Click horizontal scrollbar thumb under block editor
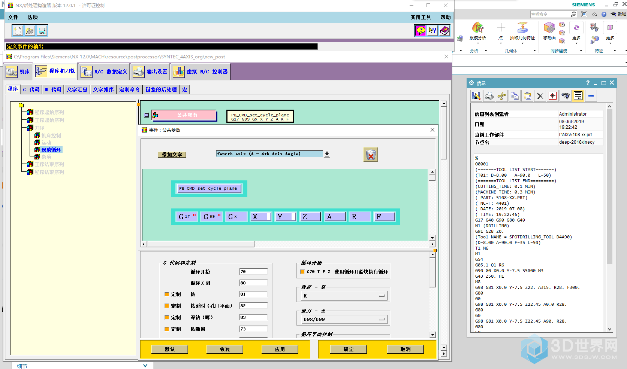The height and width of the screenshot is (369, 627). click(x=201, y=244)
